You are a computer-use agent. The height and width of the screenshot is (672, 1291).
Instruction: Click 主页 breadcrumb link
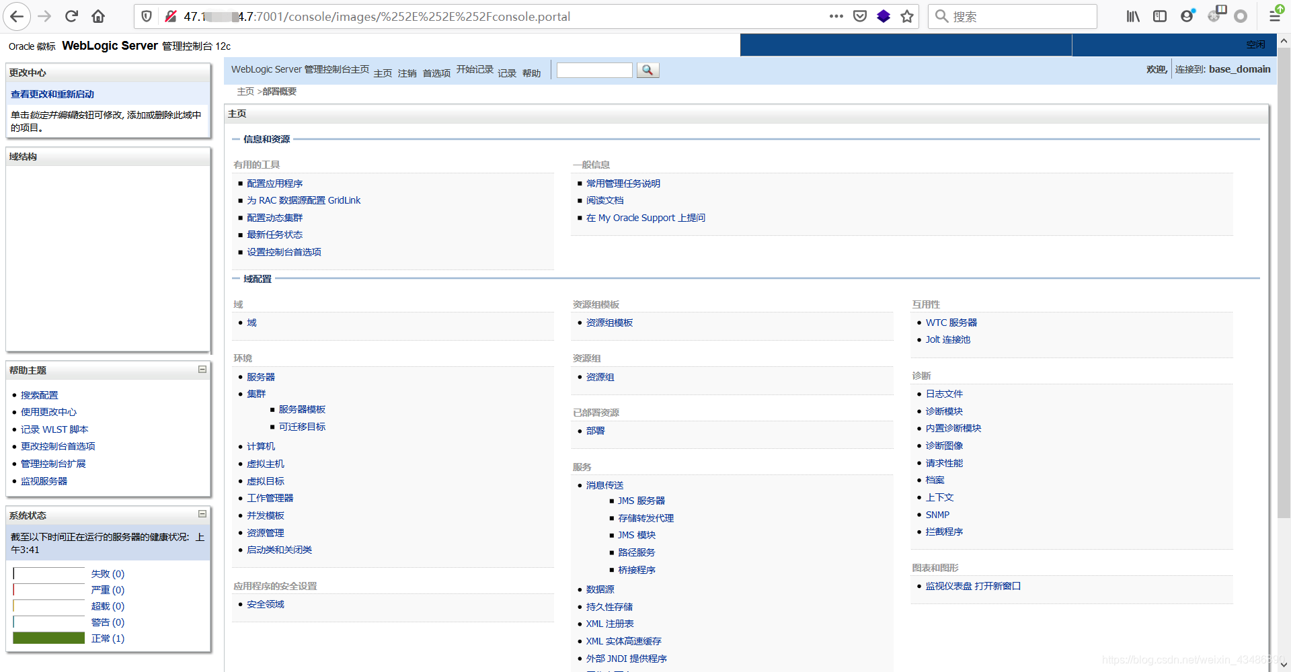[245, 91]
